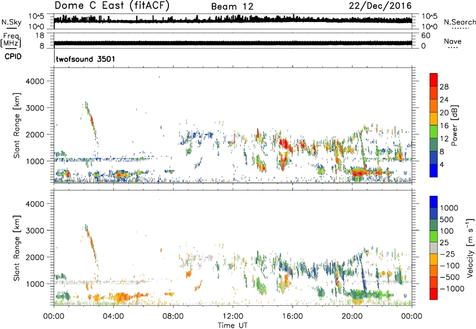Click the power scale value '4'

tap(441, 164)
